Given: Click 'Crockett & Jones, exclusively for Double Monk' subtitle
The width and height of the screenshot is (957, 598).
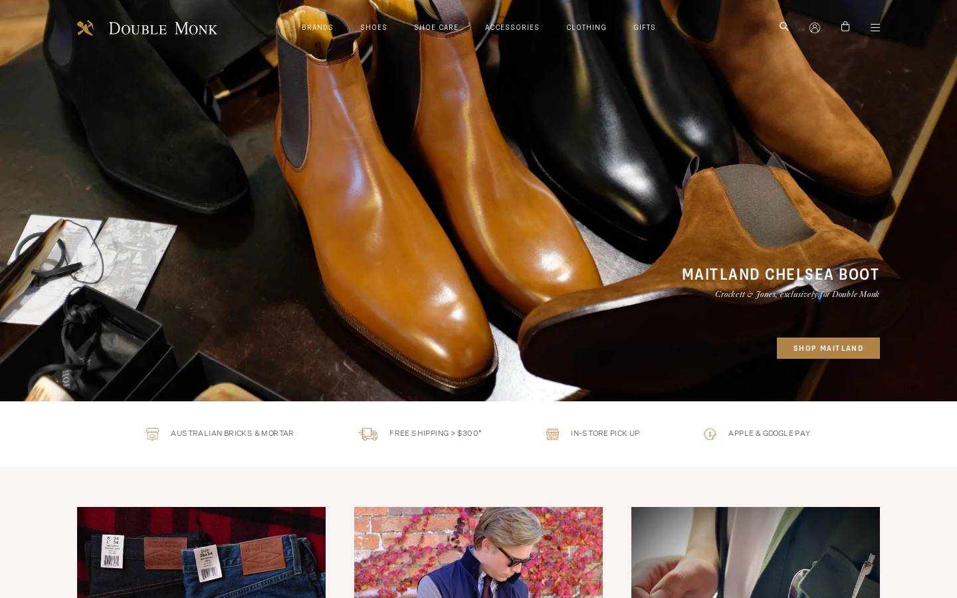Looking at the screenshot, I should (797, 294).
